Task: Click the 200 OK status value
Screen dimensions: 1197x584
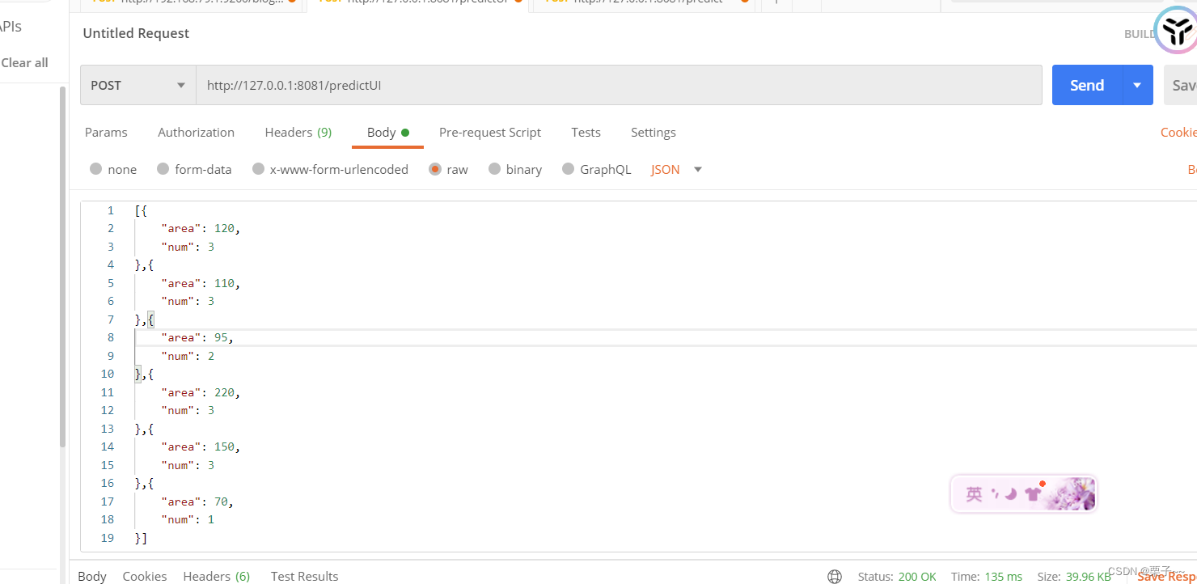Action: [917, 577]
